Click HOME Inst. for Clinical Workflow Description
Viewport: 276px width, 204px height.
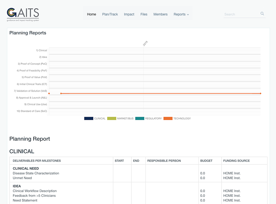pyautogui.click(x=232, y=191)
